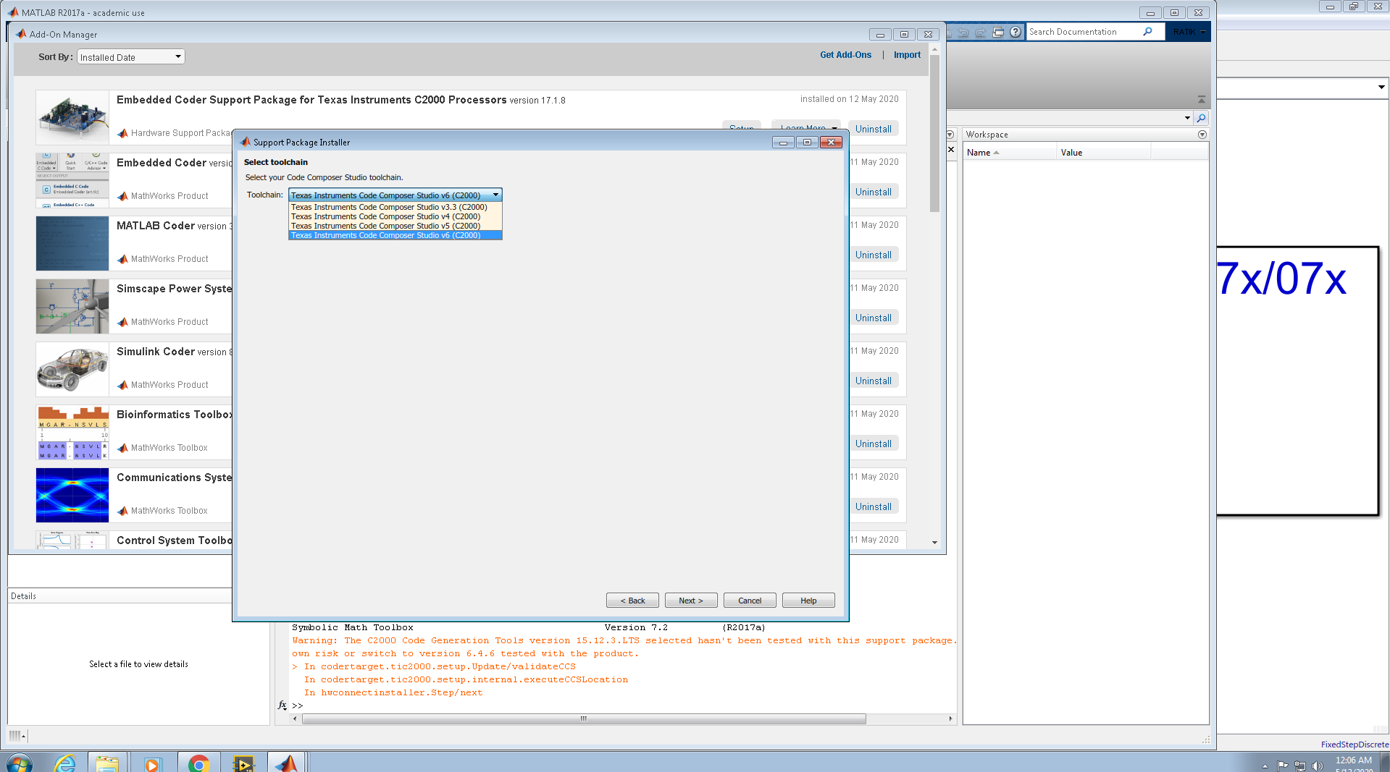Proceed with the Next button
The image size is (1390, 772).
691,601
